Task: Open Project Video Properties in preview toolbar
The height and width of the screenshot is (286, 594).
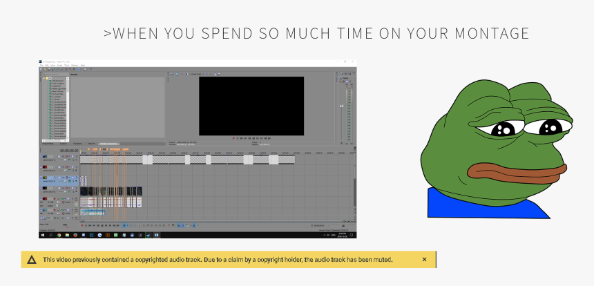Action: (x=171, y=74)
